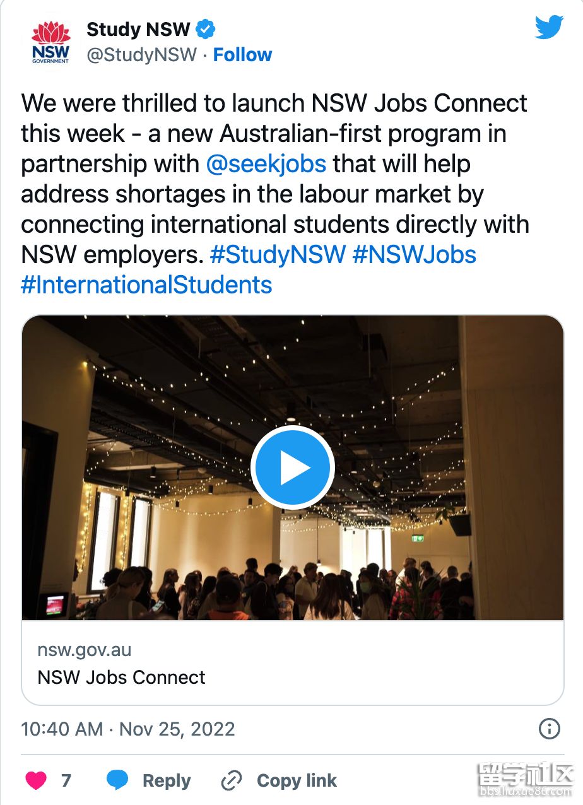Image resolution: width=583 pixels, height=805 pixels.
Task: Open the @seekjobs mention link
Action: 266,164
